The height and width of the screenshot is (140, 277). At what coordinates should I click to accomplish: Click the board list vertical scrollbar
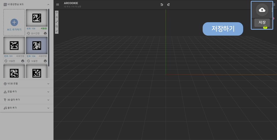pos(49,37)
